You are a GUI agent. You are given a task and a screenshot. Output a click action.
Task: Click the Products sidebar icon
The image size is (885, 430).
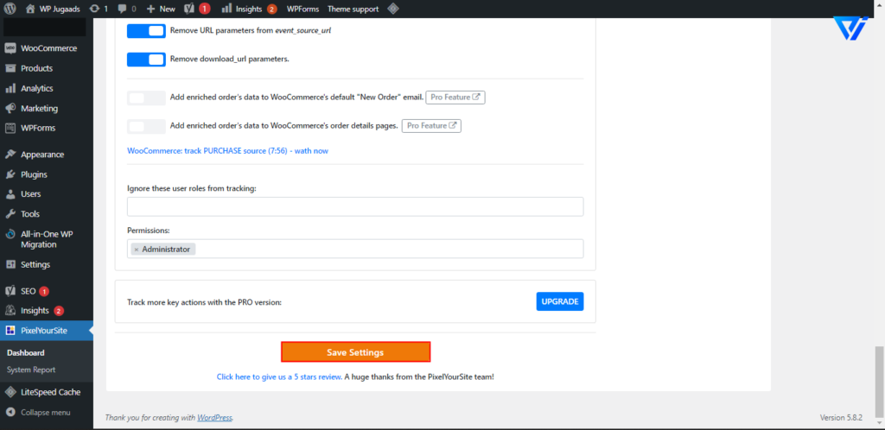(10, 68)
